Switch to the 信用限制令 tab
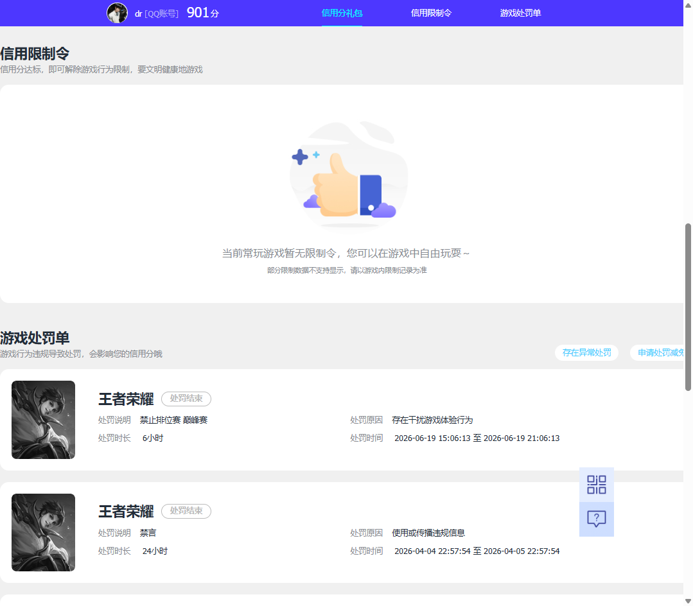 (x=431, y=13)
